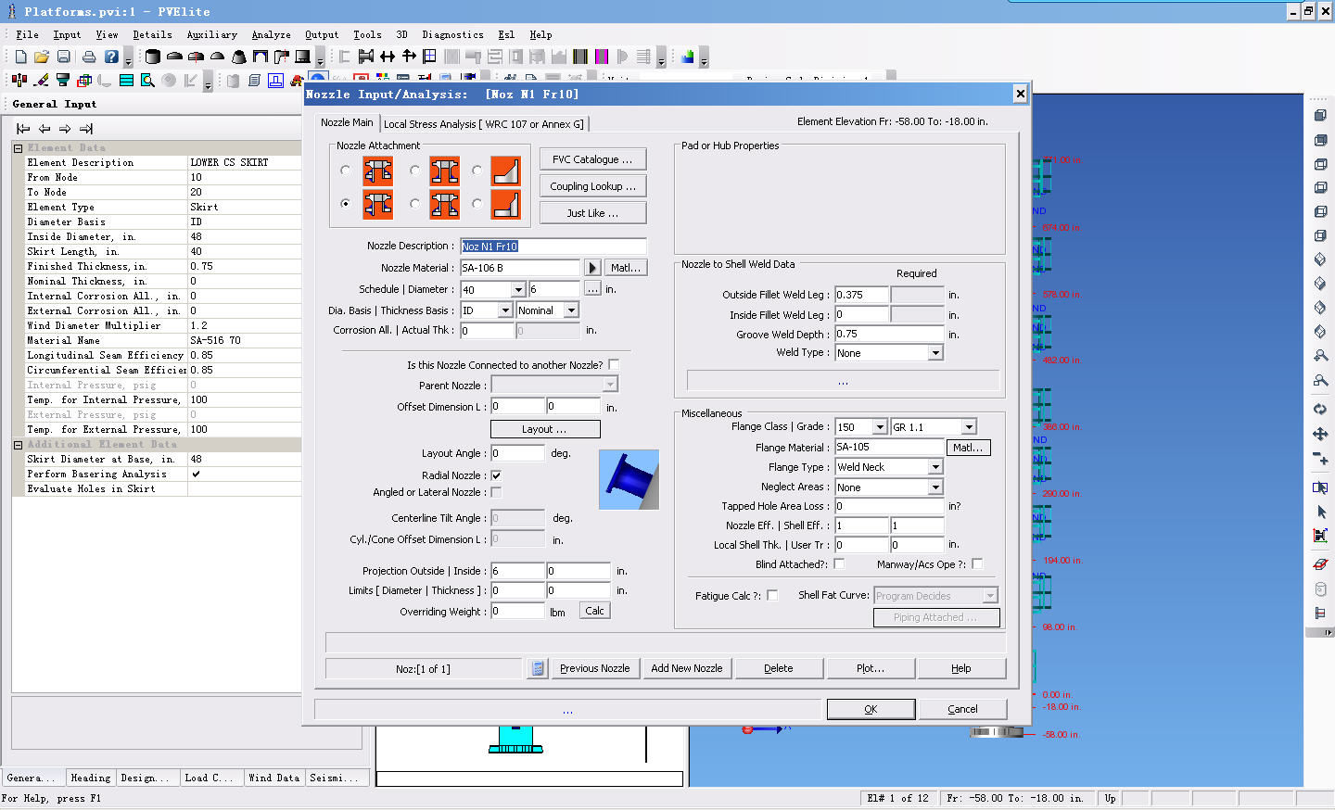1335x810 pixels.
Task: Click the rotate view icon in right toolbar
Action: [x=1320, y=409]
